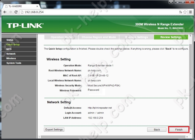The height and width of the screenshot is (140, 195).
Task: Open the System Tools menu
Action: (x=19, y=63)
